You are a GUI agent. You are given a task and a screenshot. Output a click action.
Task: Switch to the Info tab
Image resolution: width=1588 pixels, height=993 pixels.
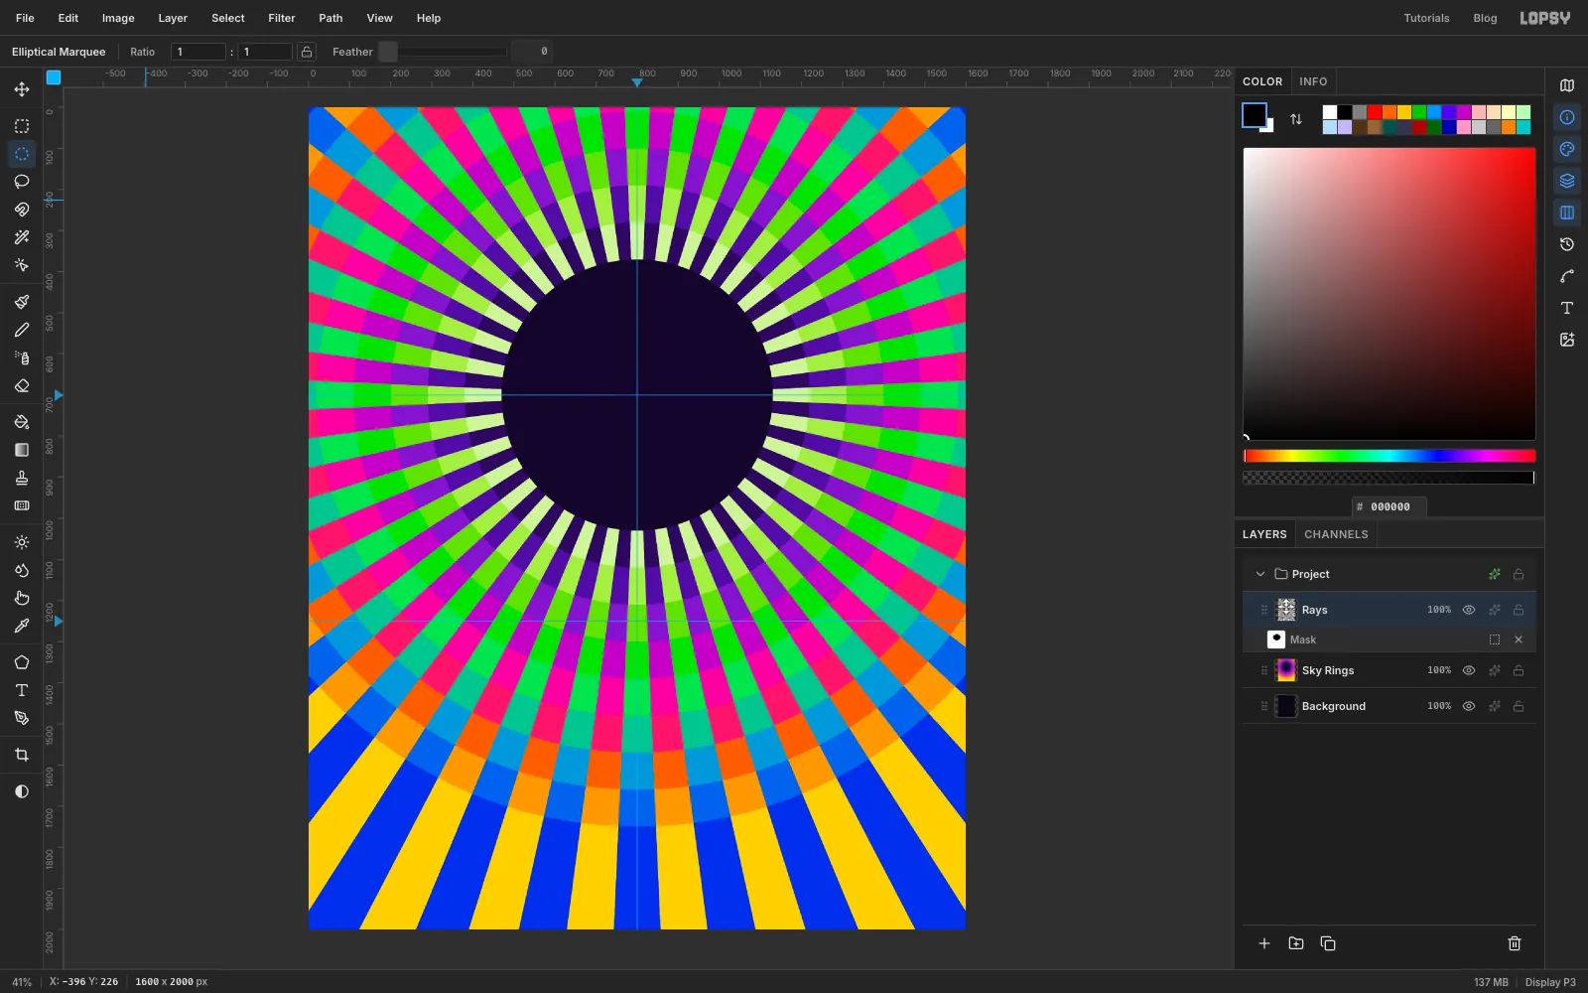coord(1313,81)
